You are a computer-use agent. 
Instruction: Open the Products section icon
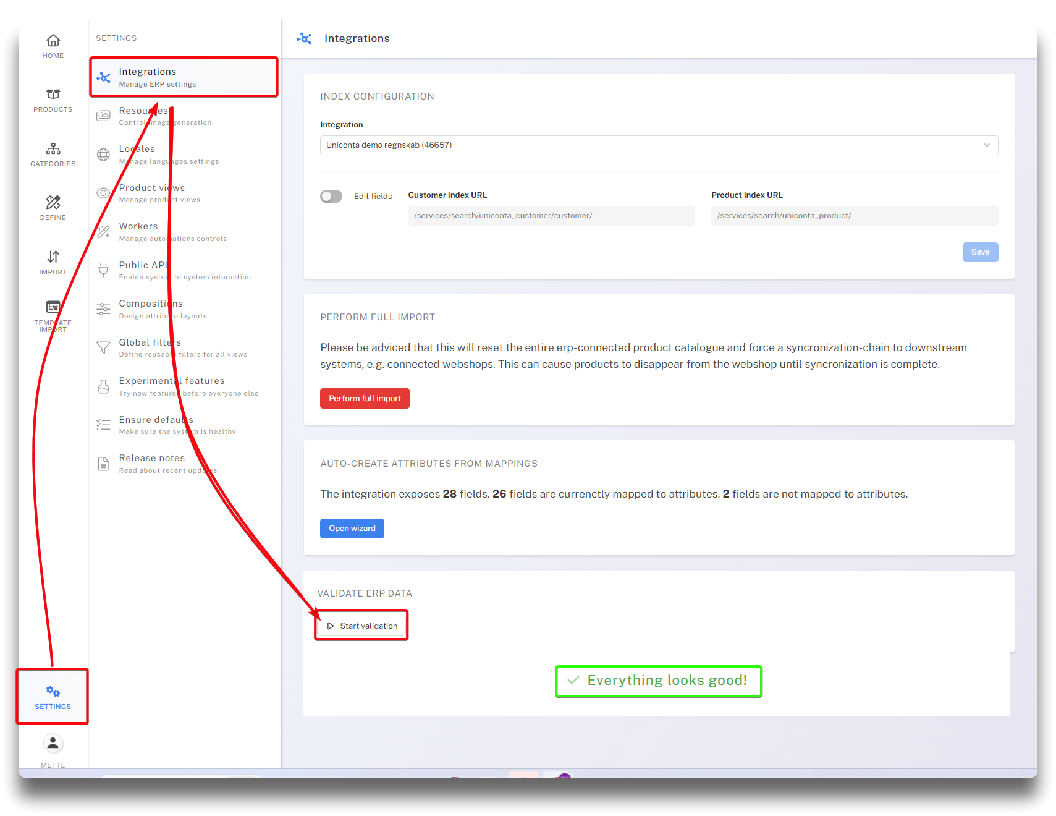(53, 95)
